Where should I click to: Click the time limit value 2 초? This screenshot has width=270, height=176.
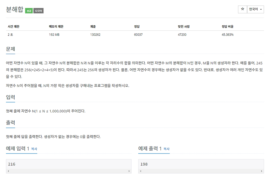[x=10, y=34]
